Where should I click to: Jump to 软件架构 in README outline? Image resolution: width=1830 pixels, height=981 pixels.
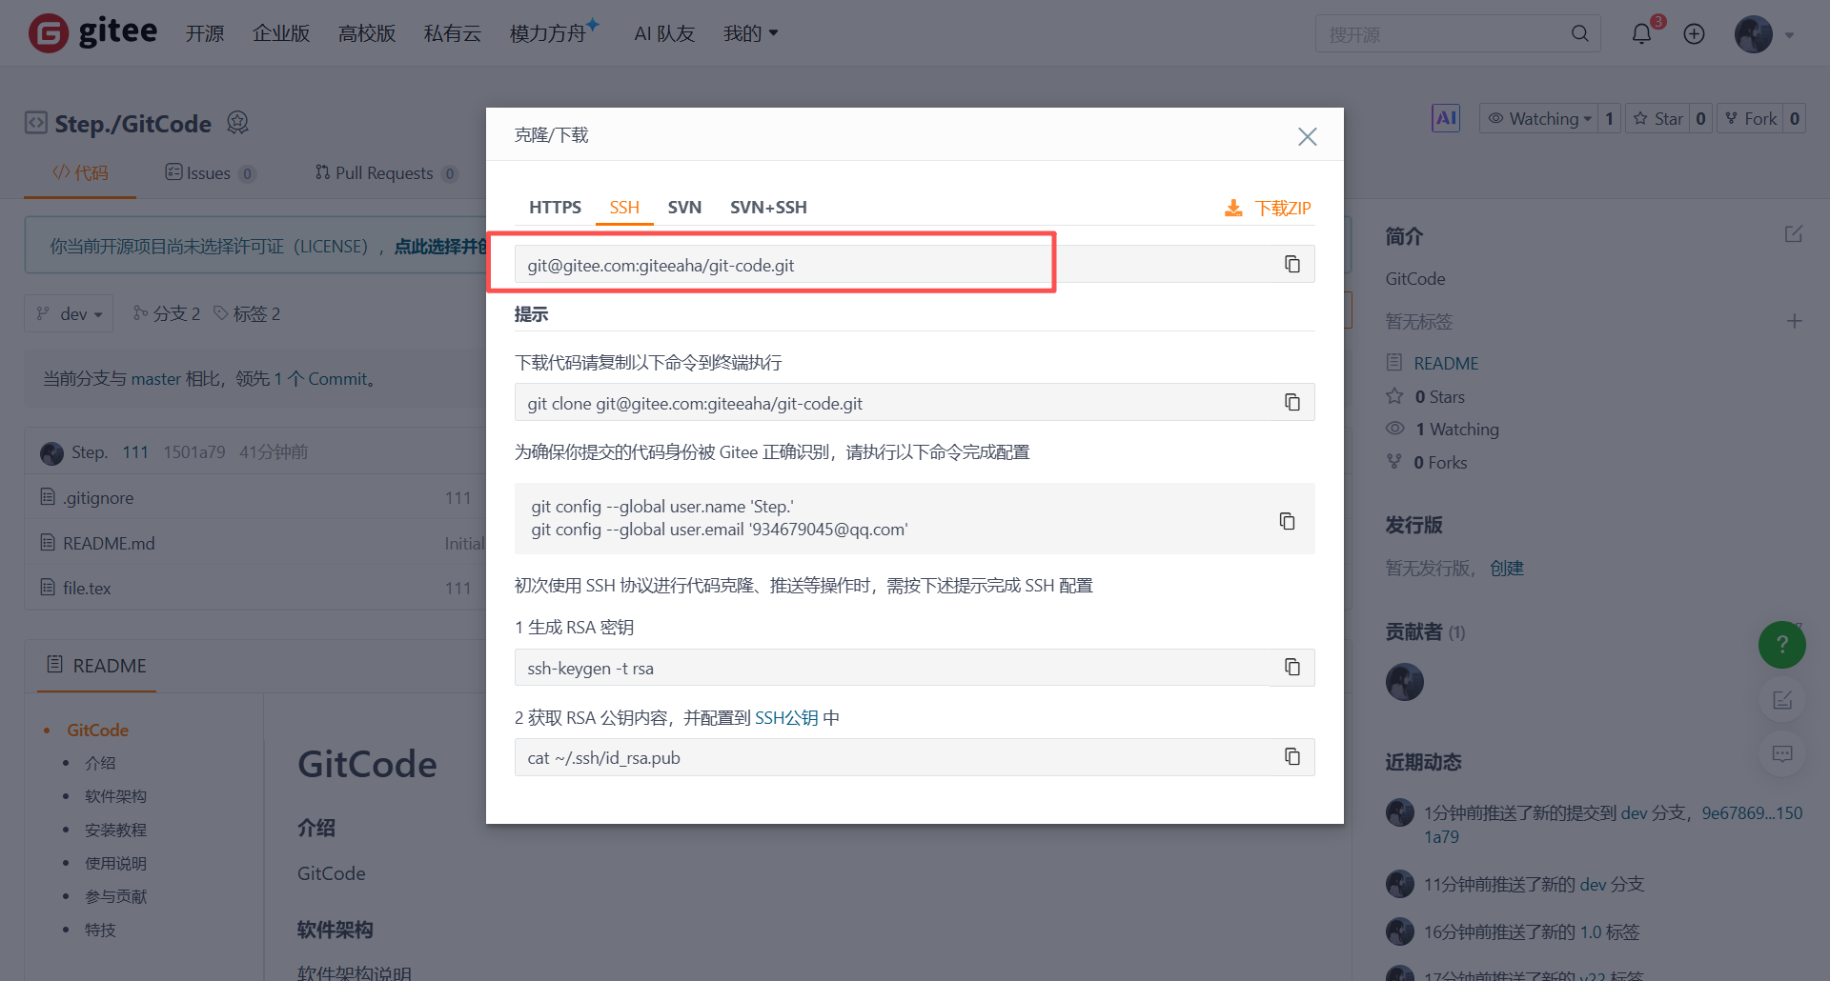[x=115, y=796]
